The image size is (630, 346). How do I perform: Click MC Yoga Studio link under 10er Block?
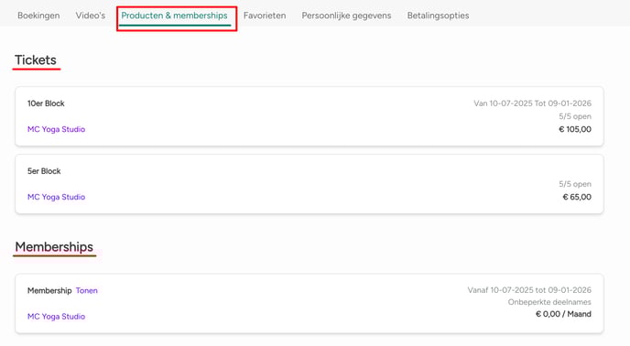click(56, 129)
